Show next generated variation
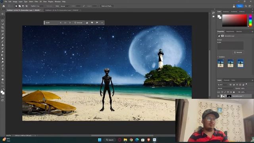 pyautogui.click(x=70, y=23)
